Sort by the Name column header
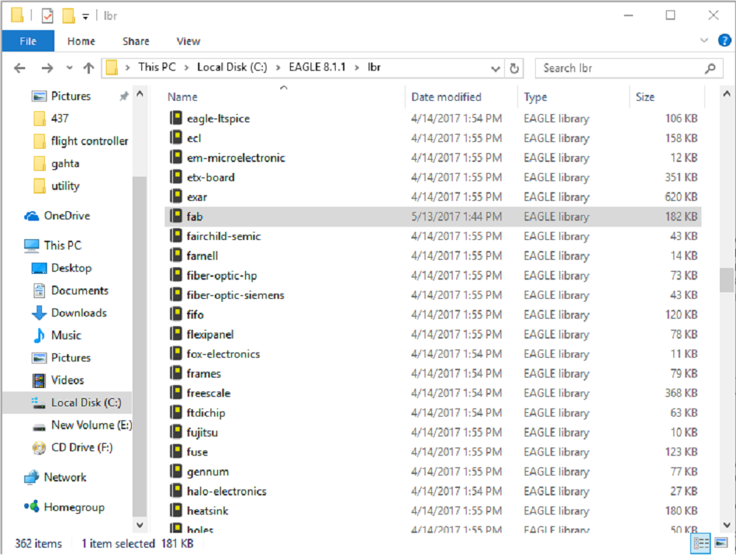This screenshot has height=555, width=736. [x=183, y=96]
